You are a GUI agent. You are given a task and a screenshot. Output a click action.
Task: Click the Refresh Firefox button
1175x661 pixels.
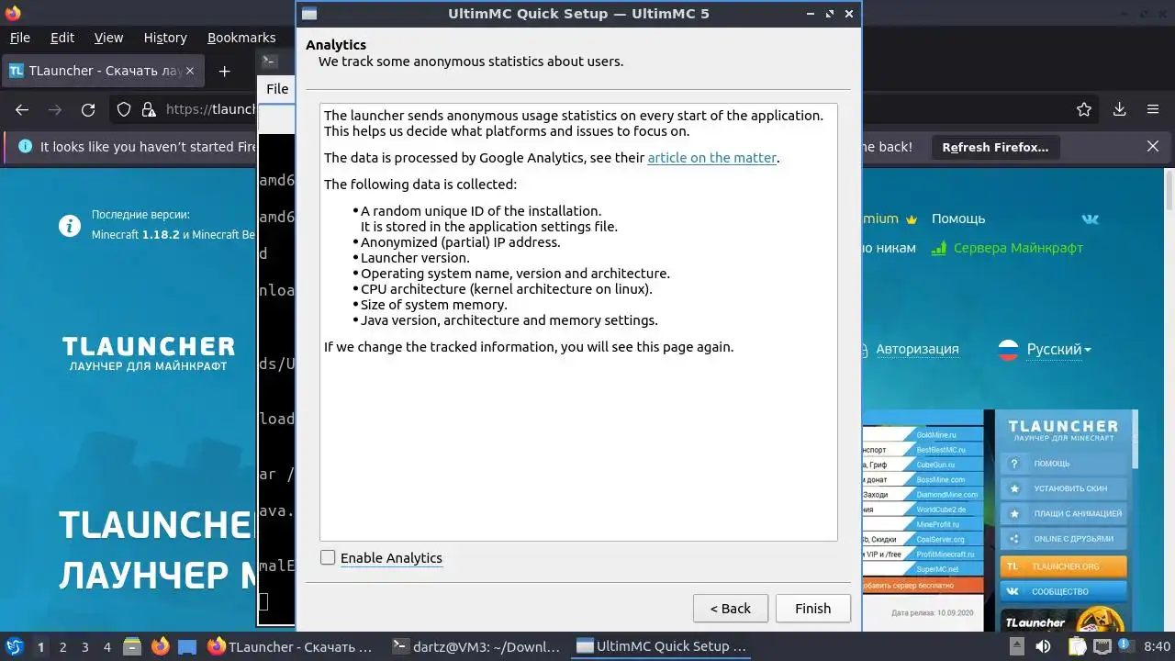(x=995, y=147)
